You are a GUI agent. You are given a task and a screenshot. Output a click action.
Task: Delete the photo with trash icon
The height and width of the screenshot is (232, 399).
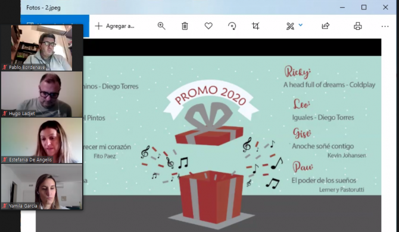tap(185, 26)
